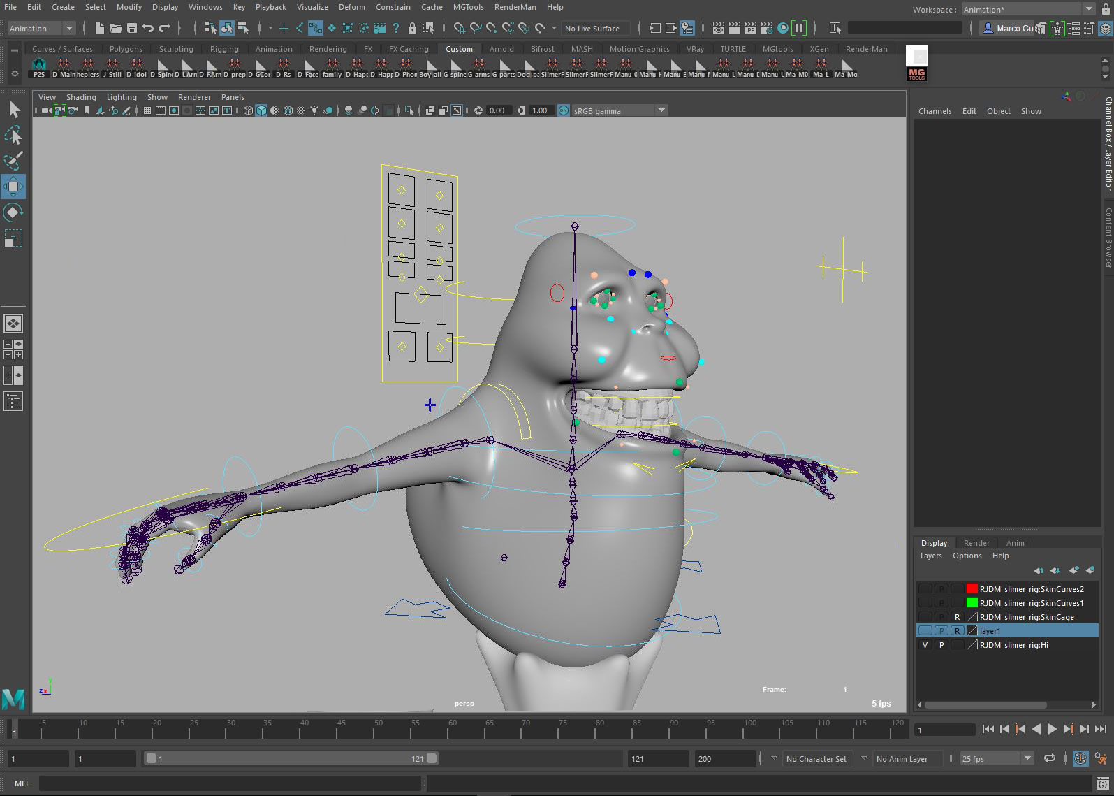Toggle visibility box of layer1
This screenshot has height=796, width=1114.
coord(925,631)
